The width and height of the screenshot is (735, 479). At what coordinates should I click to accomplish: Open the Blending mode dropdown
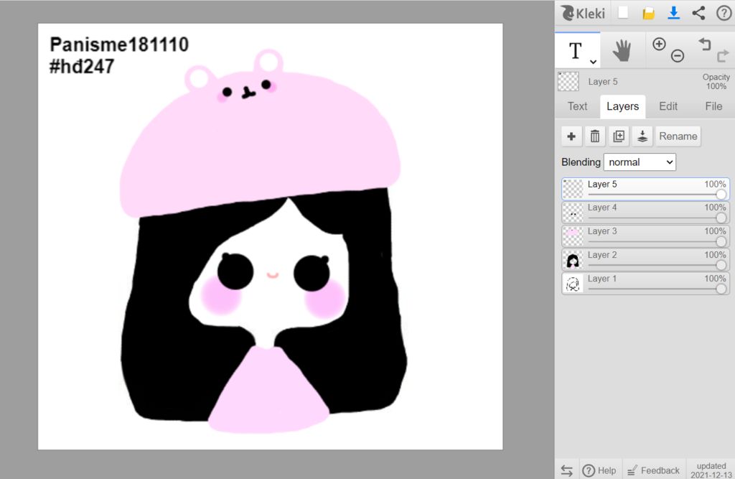click(640, 162)
